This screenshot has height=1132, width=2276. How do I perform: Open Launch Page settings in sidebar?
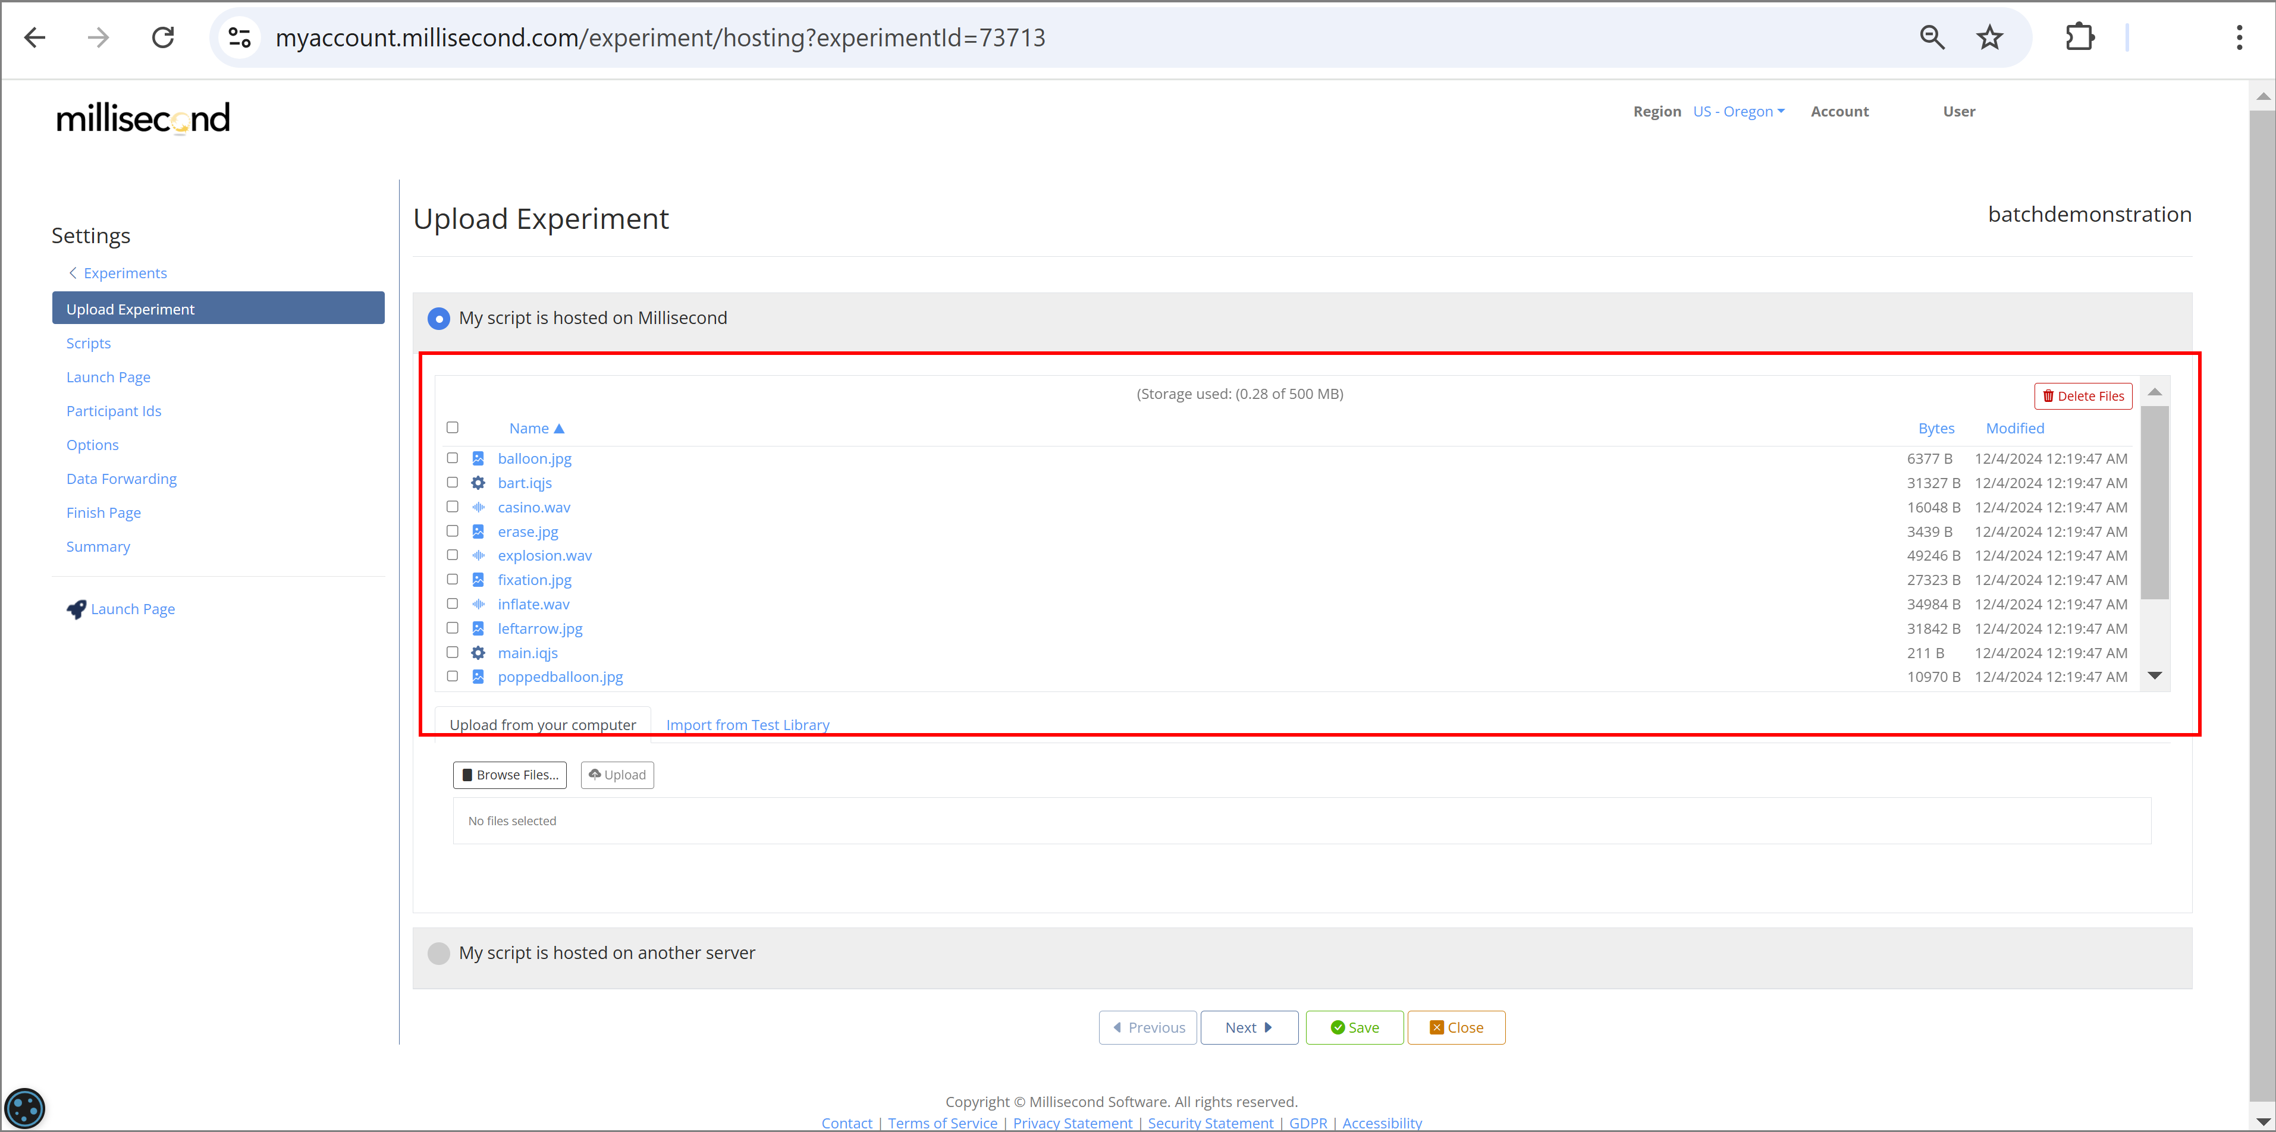[x=108, y=377]
